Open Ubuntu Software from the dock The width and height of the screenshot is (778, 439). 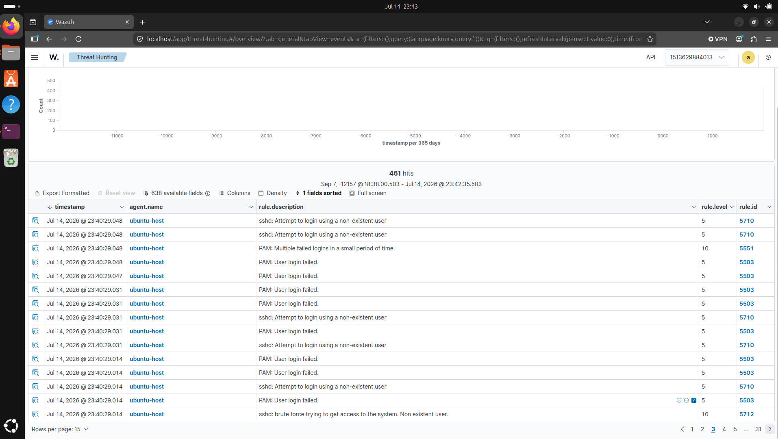[x=11, y=78]
